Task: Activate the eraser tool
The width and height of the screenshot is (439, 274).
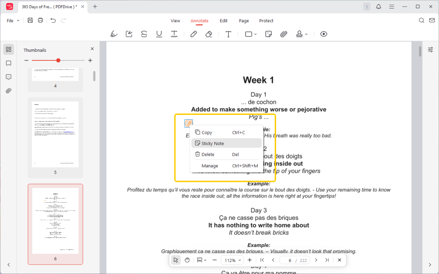Action: point(209,34)
